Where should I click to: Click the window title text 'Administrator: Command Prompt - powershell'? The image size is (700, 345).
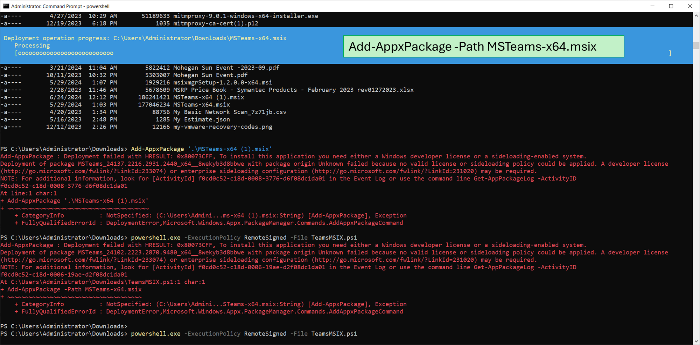[60, 6]
